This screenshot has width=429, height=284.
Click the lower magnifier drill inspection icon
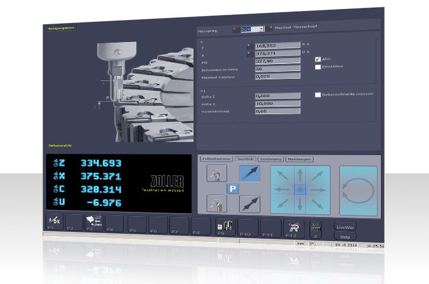pyautogui.click(x=217, y=204)
